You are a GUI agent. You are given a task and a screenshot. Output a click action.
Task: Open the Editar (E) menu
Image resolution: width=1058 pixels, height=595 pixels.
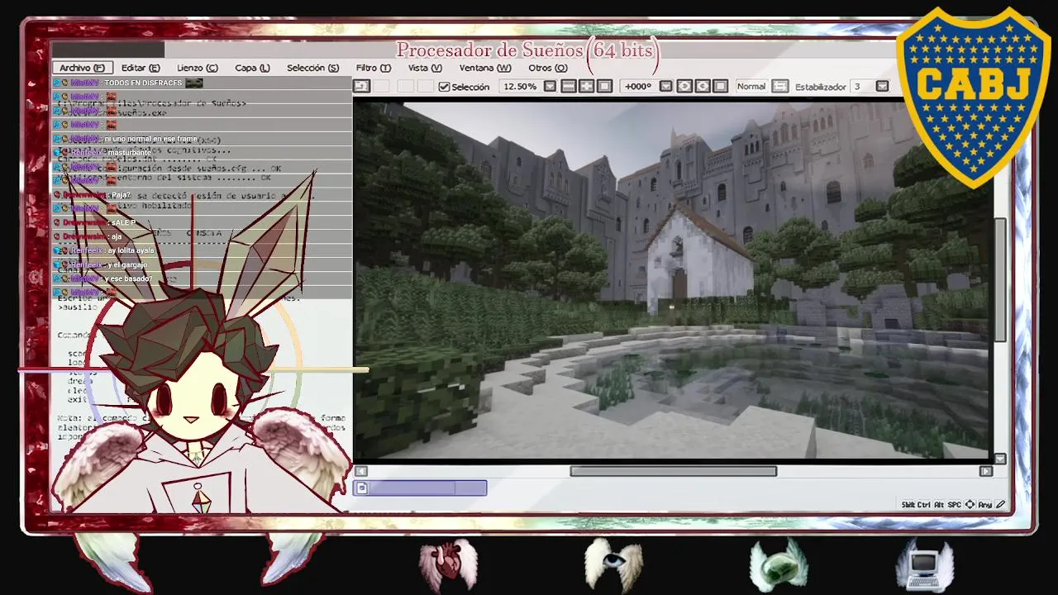coord(141,68)
